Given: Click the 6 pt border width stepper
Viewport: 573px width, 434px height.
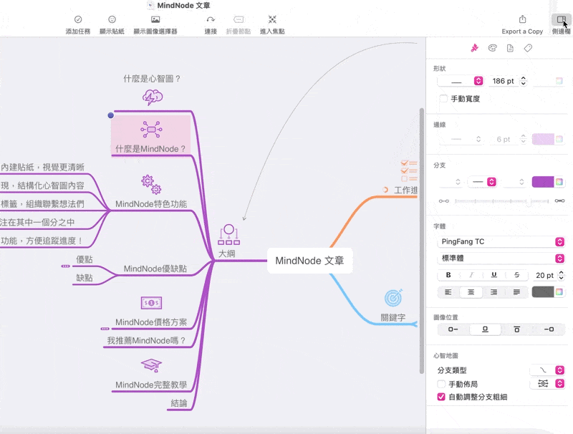Looking at the screenshot, I should [524, 139].
